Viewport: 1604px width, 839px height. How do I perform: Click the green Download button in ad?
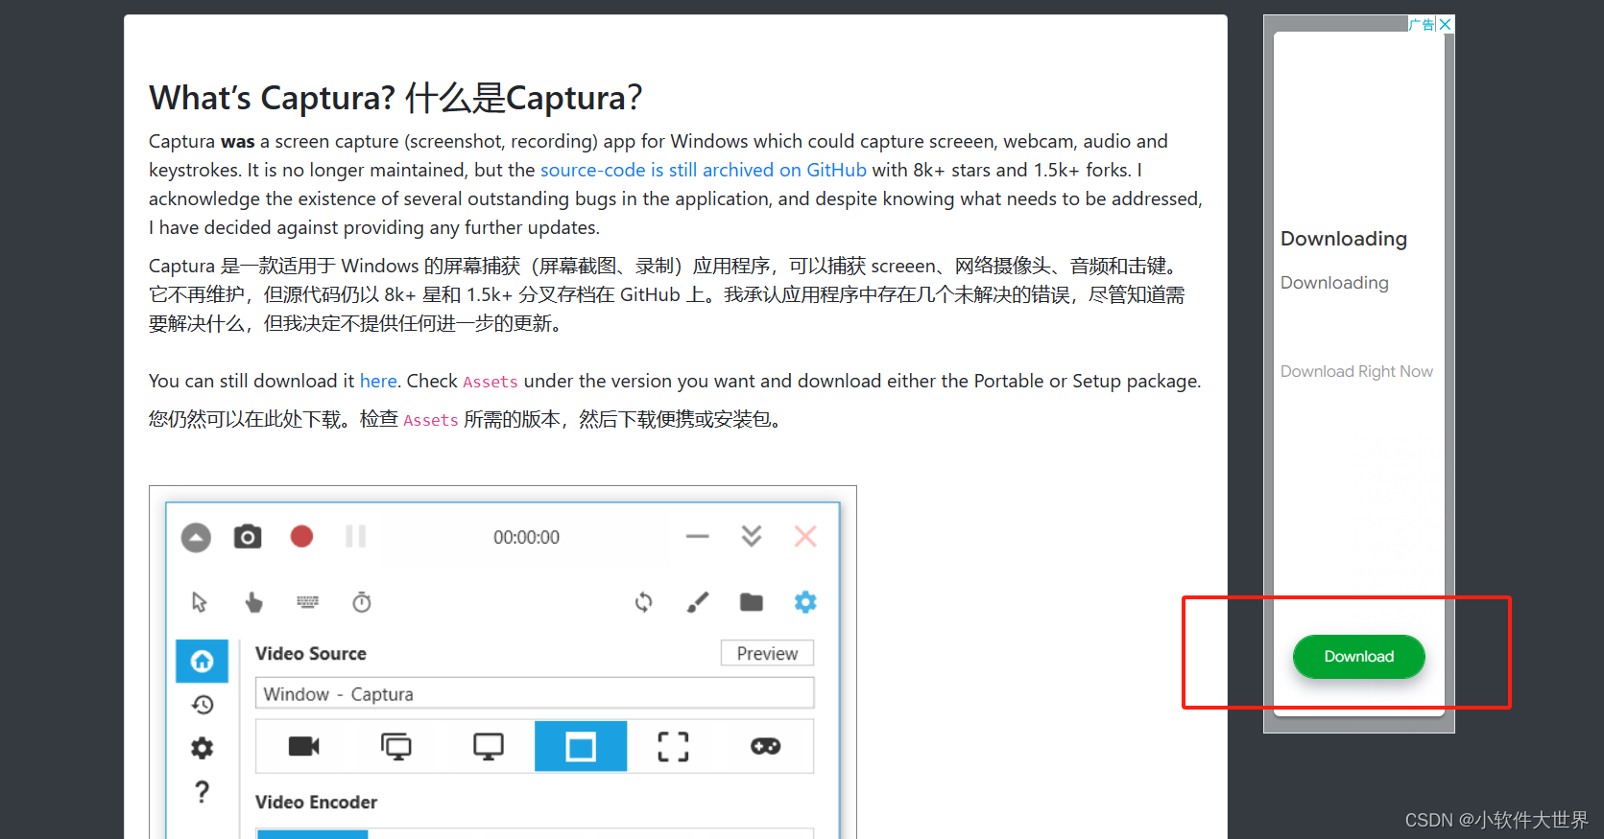pos(1358,657)
